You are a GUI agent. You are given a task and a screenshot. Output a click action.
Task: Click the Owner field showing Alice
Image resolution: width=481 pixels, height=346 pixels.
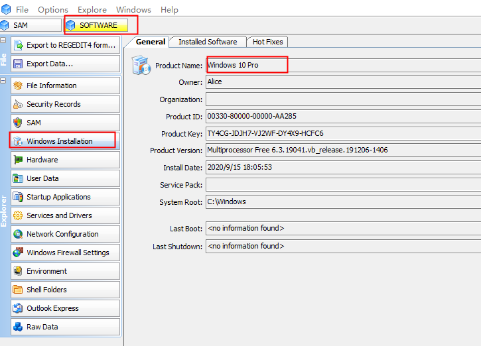343,82
